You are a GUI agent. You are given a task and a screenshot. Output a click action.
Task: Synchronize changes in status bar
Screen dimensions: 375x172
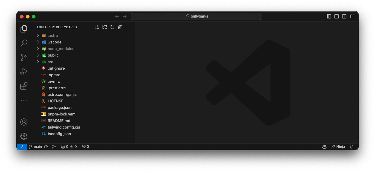coord(46,147)
